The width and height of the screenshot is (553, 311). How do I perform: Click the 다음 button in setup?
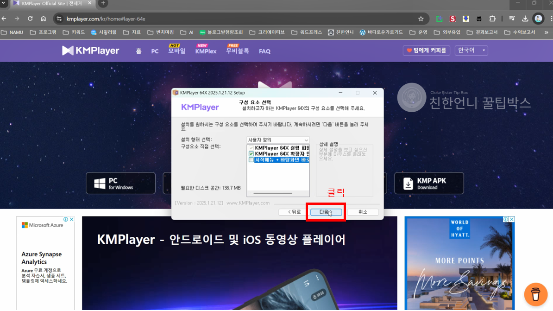(x=326, y=212)
